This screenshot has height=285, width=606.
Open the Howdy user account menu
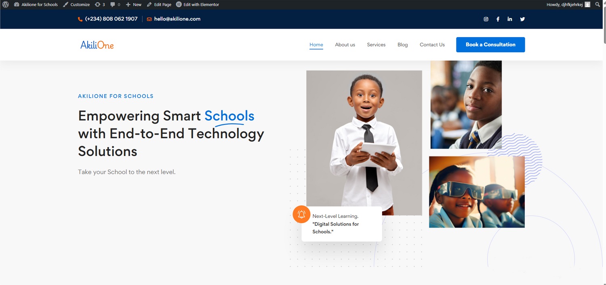point(564,4)
